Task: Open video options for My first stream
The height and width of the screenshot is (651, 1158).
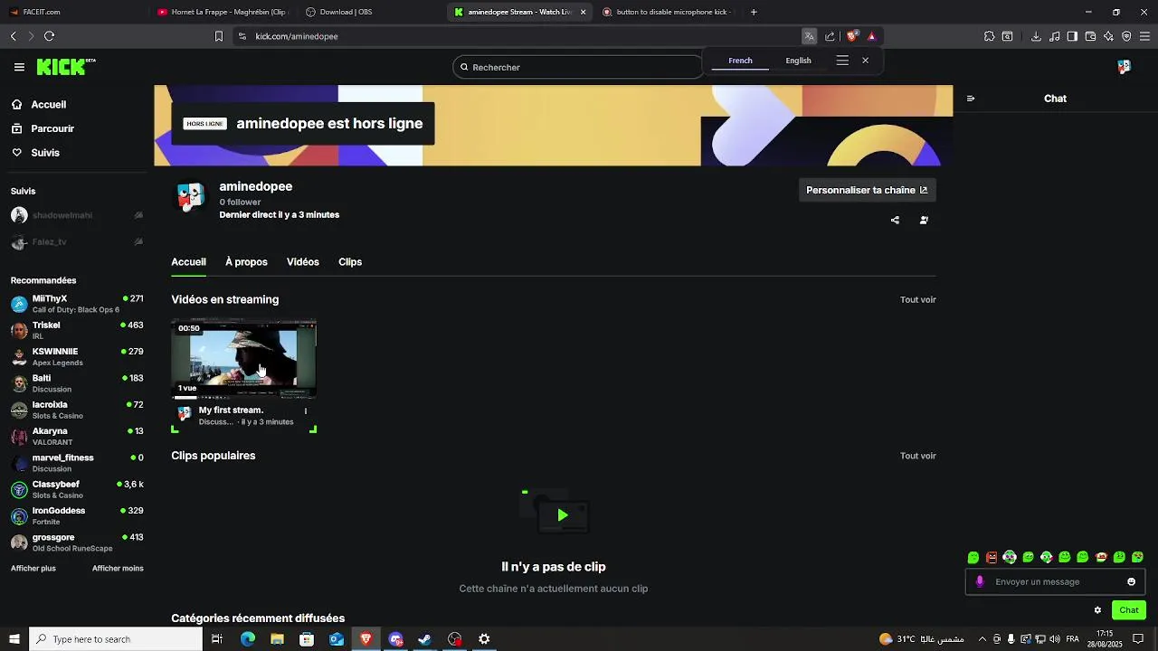Action: [x=306, y=410]
